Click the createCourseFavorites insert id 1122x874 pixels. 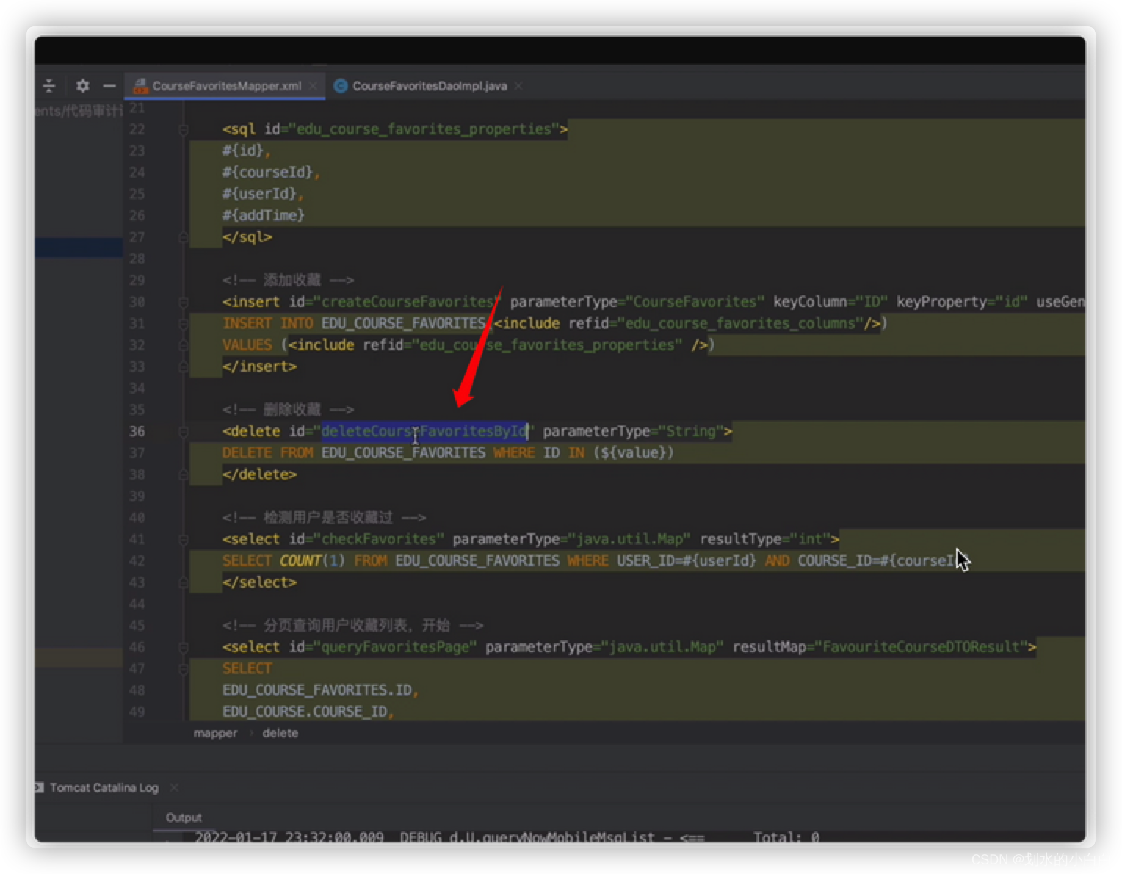[x=408, y=302]
